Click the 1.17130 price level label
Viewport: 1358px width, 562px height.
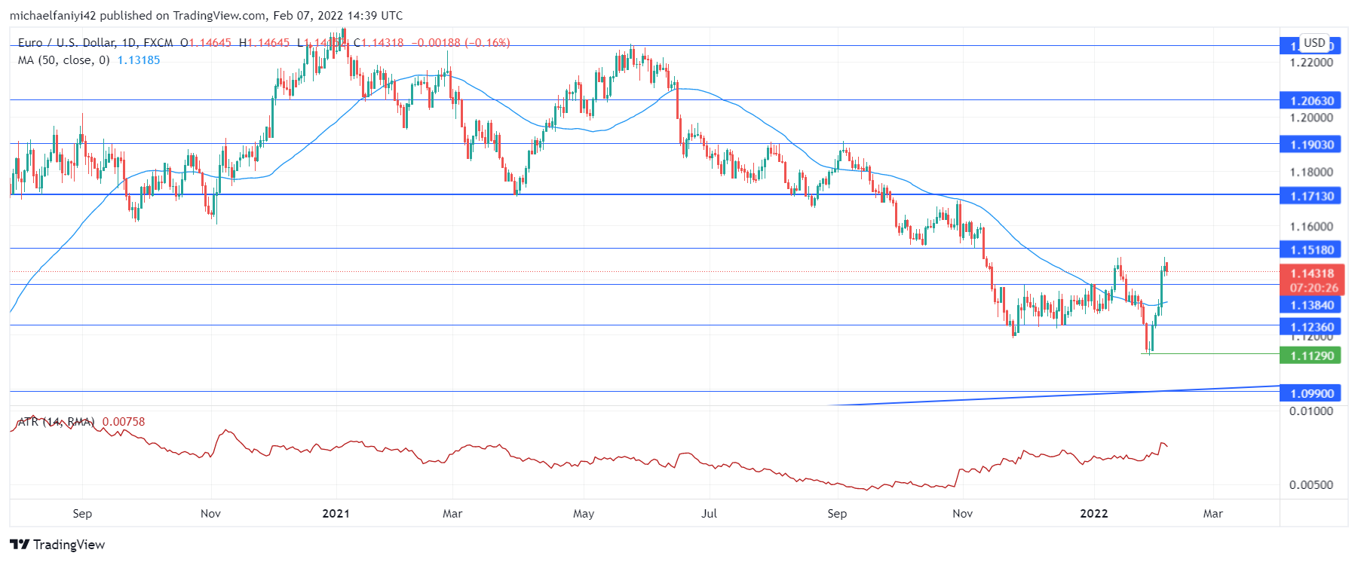tap(1310, 196)
